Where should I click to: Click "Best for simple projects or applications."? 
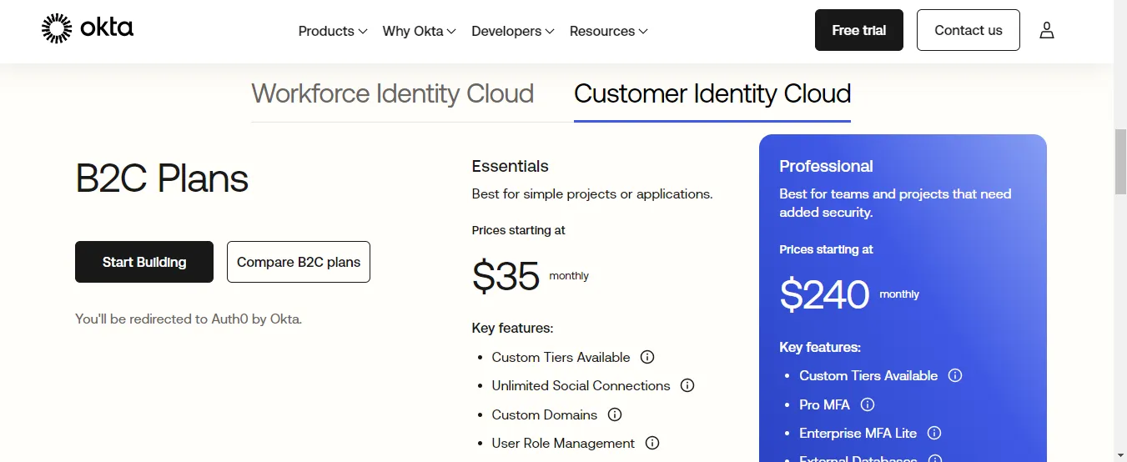(592, 193)
